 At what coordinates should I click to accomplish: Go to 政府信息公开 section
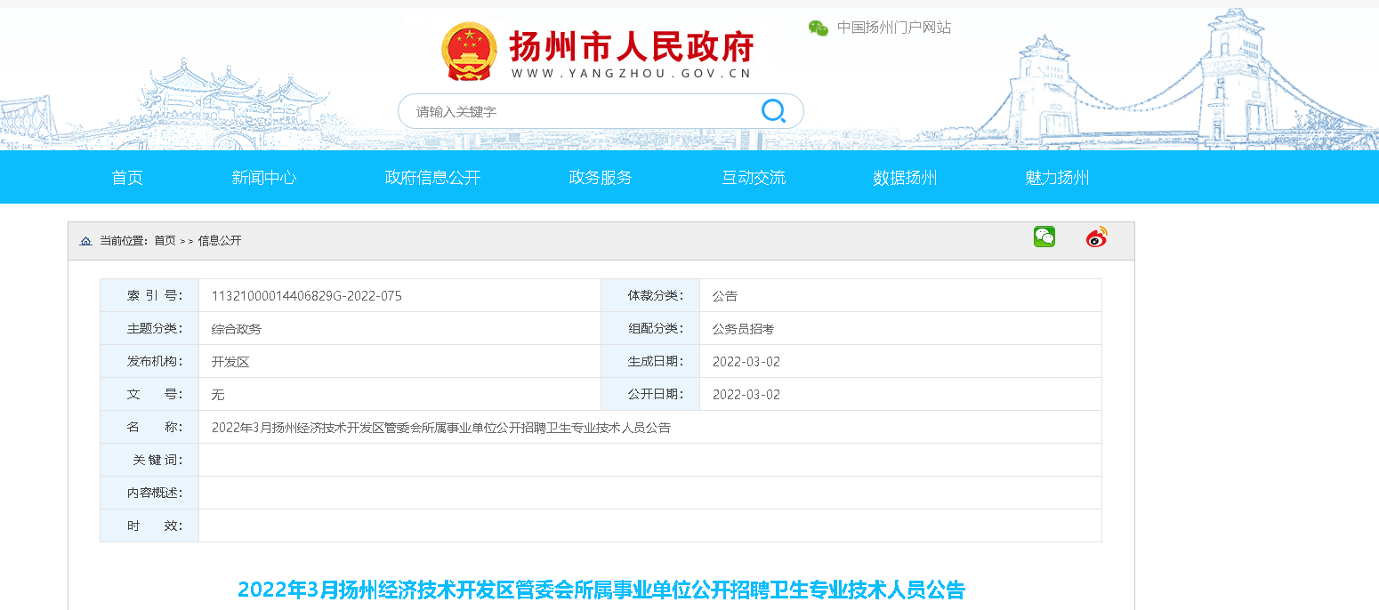tap(432, 177)
